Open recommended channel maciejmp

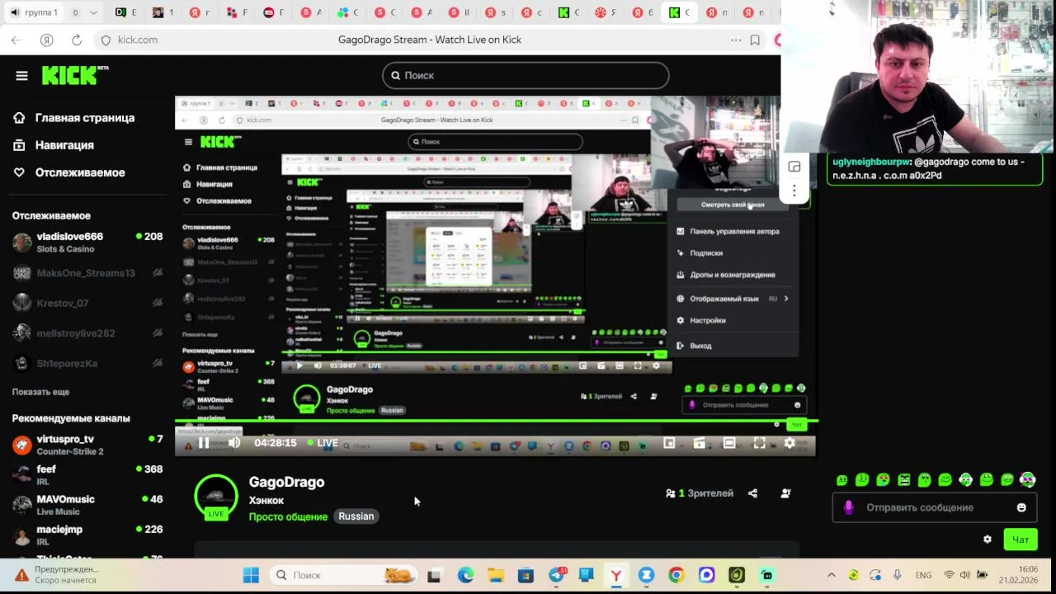(x=87, y=535)
